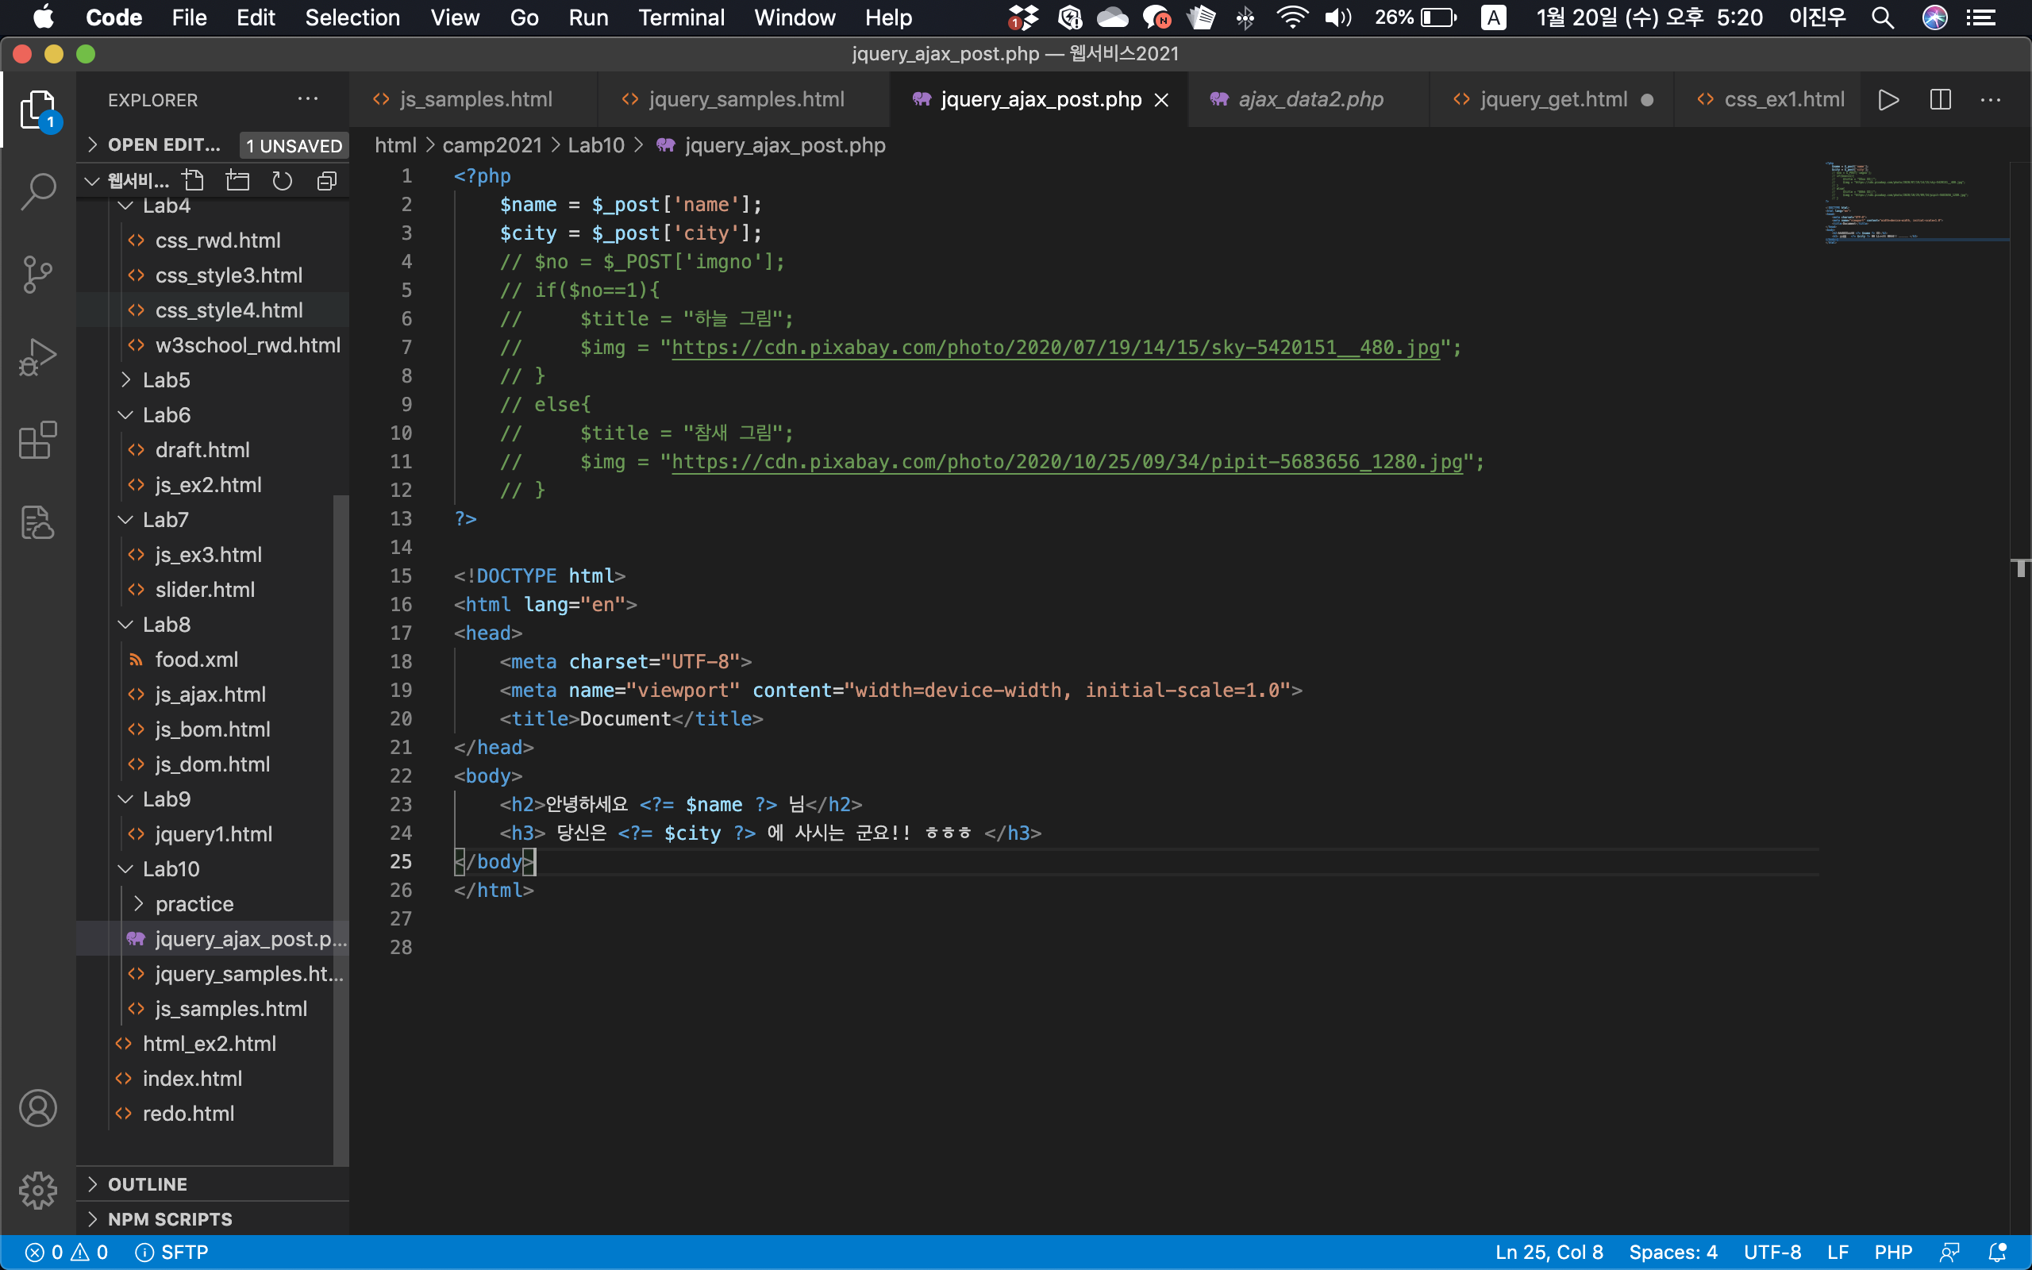Toggle the notifications bell in status bar
The image size is (2032, 1270).
click(x=1998, y=1253)
